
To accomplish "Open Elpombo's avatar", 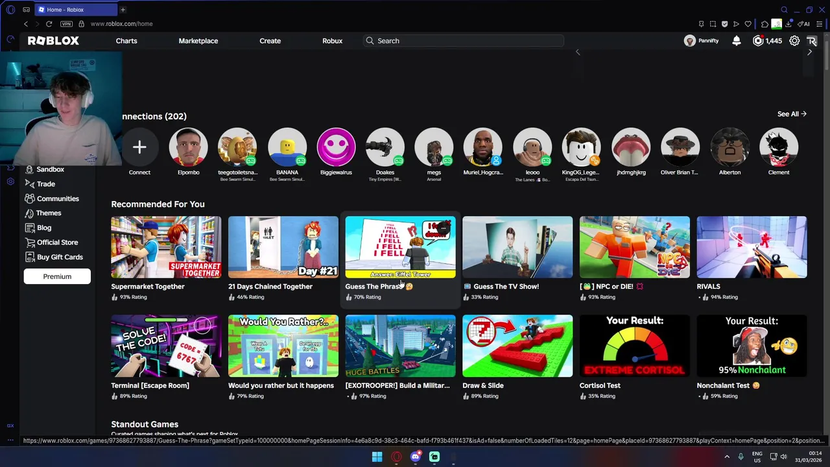I will tap(189, 147).
